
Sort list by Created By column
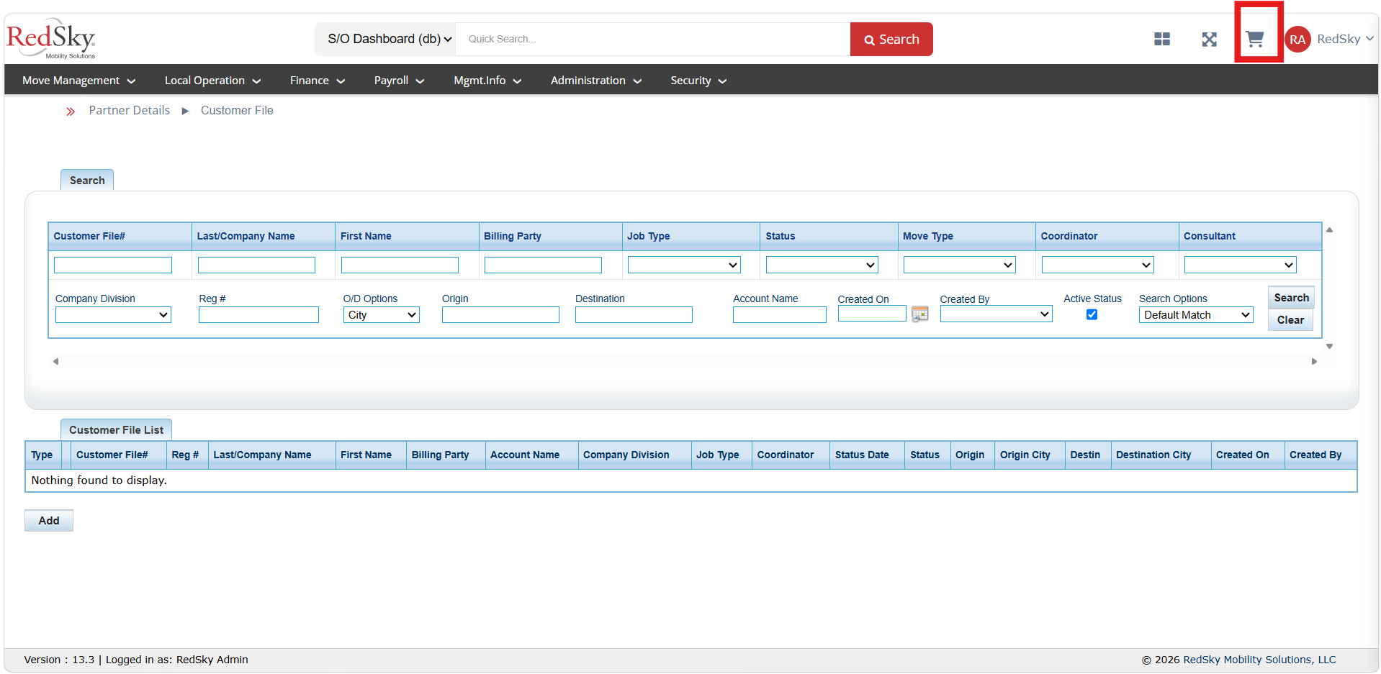[1315, 455]
